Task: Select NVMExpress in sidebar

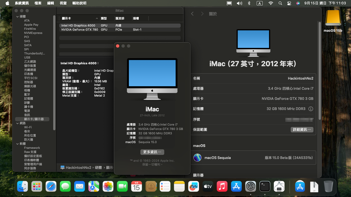Action: [x=33, y=33]
